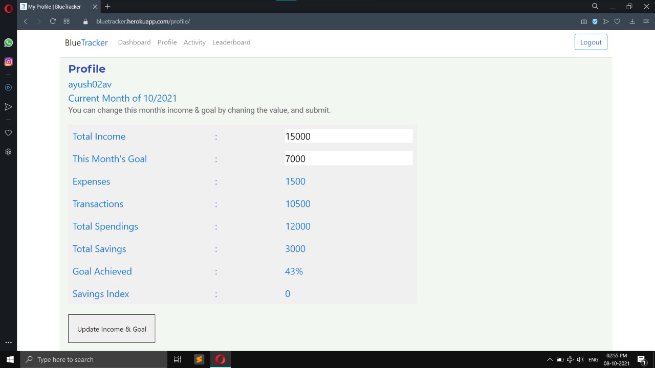
Task: Open bookmarks heart icon in sidebar
Action: (8, 133)
